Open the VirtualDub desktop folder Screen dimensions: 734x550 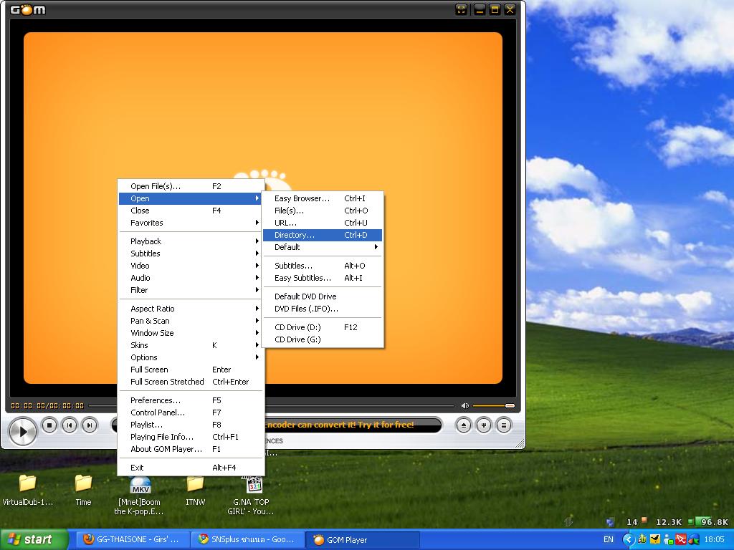[x=27, y=483]
